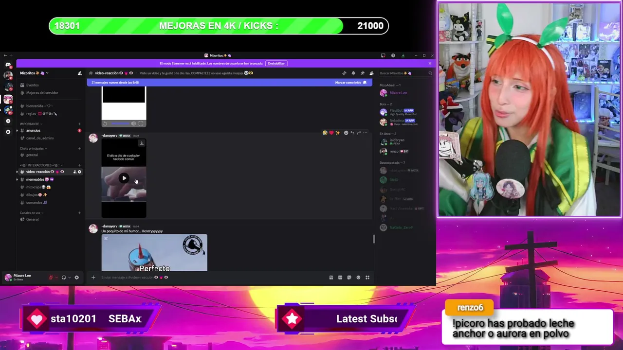Image resolution: width=623 pixels, height=350 pixels.
Task: Click the download update arrow icon
Action: pyautogui.click(x=403, y=55)
